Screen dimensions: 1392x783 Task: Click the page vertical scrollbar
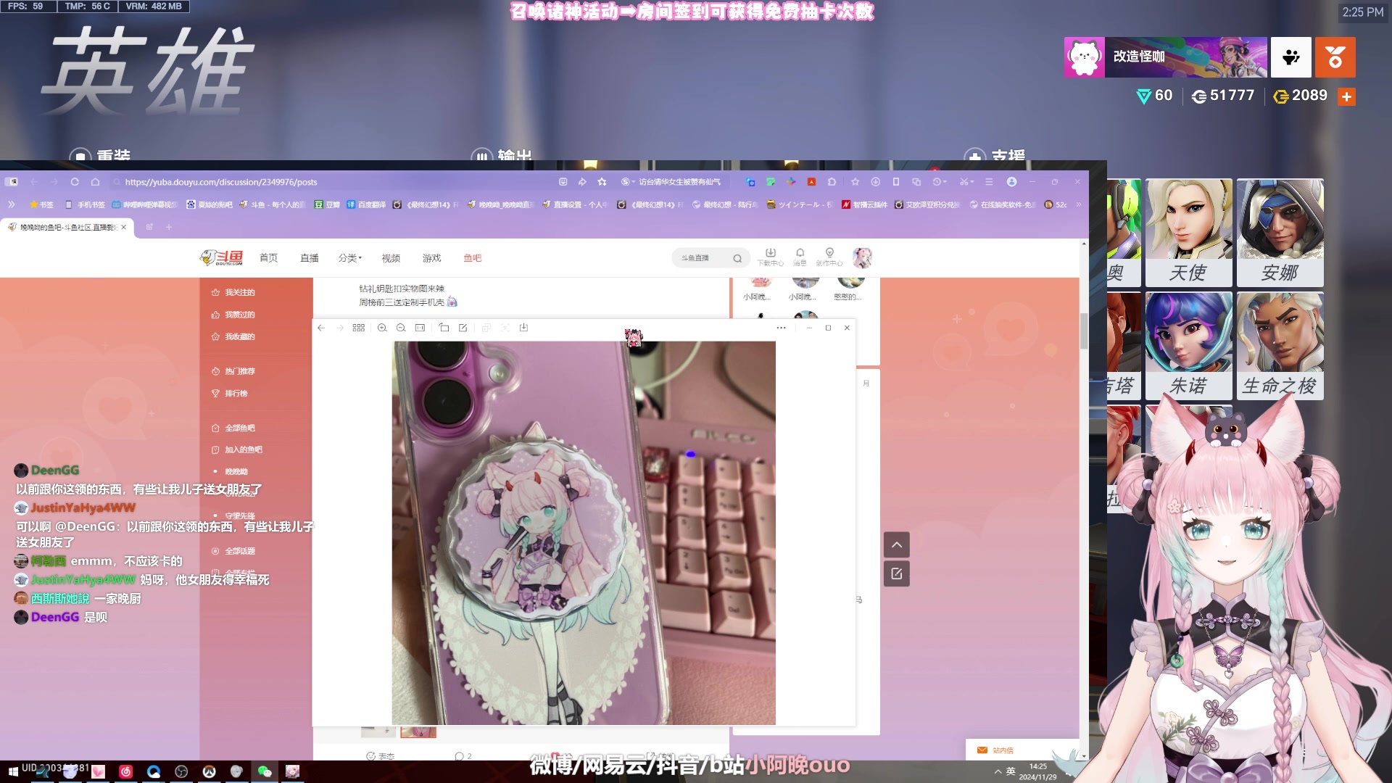[1084, 331]
